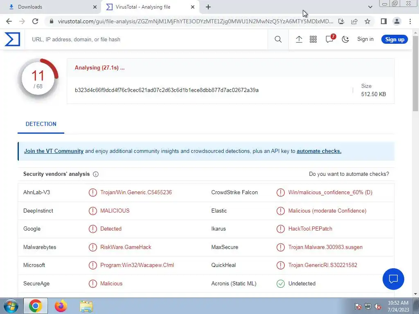Open the notifications icon with badge 7
419x314 pixels.
[x=330, y=39]
